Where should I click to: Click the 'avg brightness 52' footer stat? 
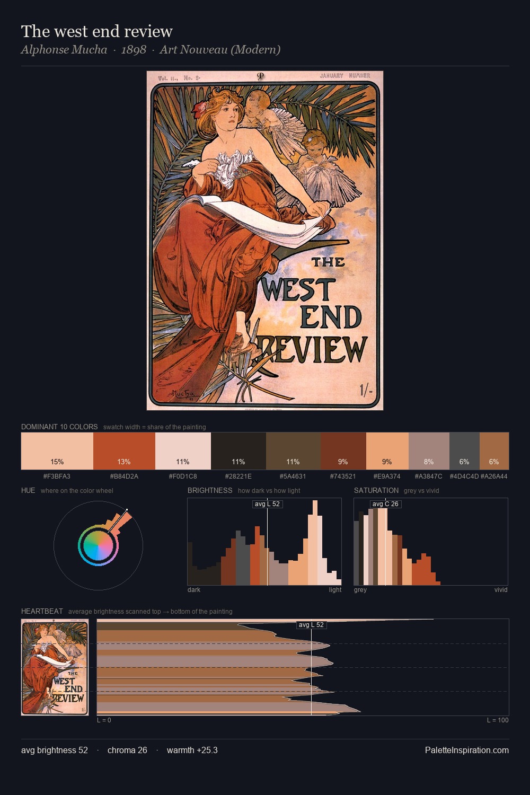[x=55, y=750]
